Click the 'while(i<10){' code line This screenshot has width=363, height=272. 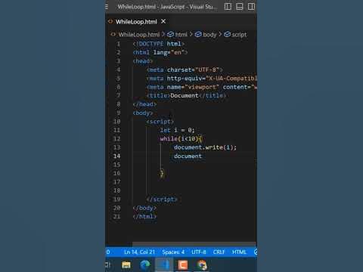click(x=181, y=139)
